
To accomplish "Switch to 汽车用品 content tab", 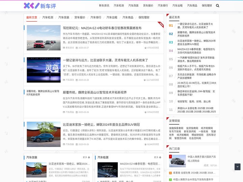I will pyautogui.click(x=128, y=17).
